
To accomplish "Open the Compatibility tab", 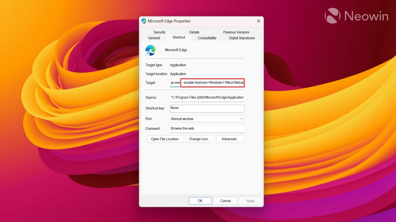I will 207,38.
